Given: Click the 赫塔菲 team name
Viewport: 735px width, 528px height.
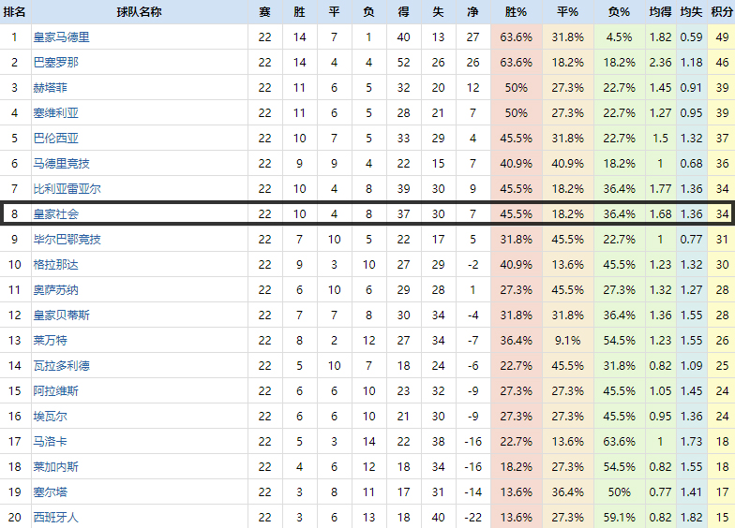Looking at the screenshot, I should [x=51, y=88].
